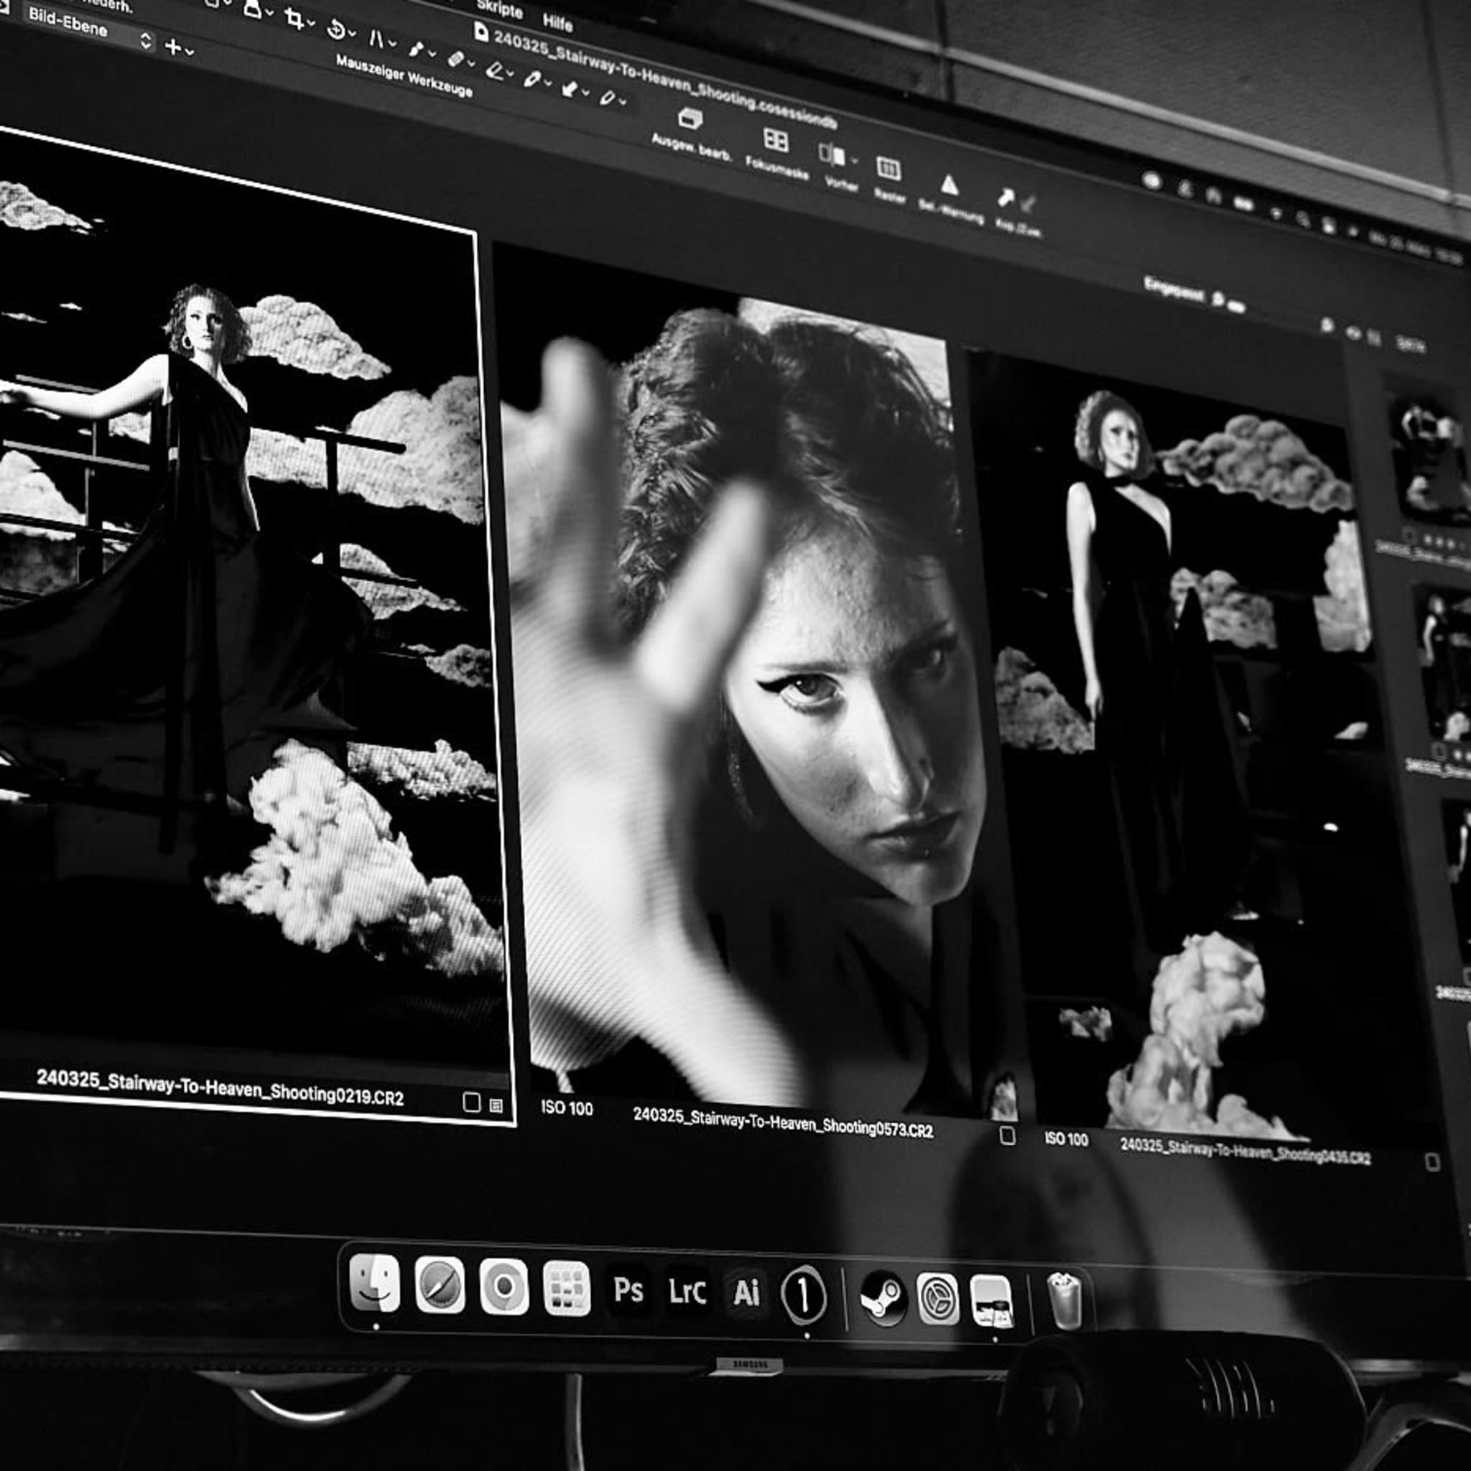Launch Photoshop from the Dock

[629, 1290]
